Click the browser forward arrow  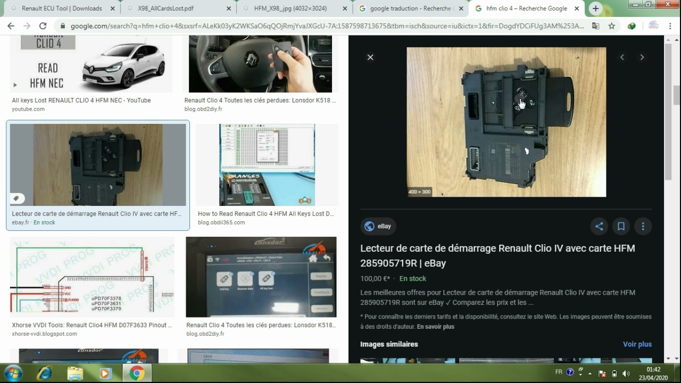click(x=27, y=26)
